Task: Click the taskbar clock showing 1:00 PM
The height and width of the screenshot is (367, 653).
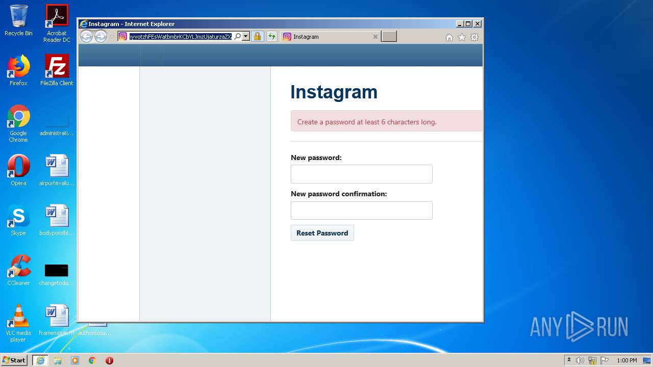Action: coord(626,360)
